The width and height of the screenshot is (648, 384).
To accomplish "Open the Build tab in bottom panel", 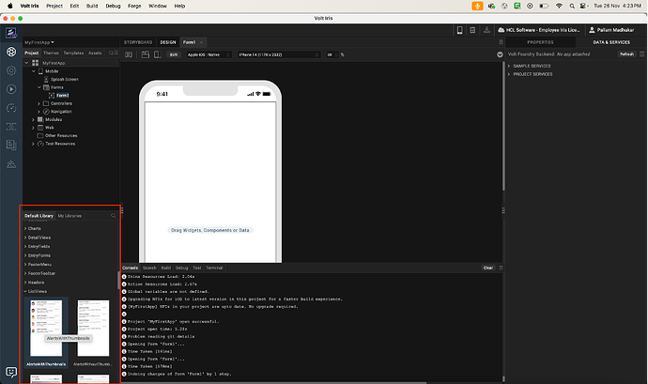I will point(165,268).
